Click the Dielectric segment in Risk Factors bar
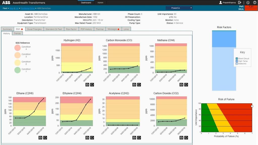 click(224, 69)
